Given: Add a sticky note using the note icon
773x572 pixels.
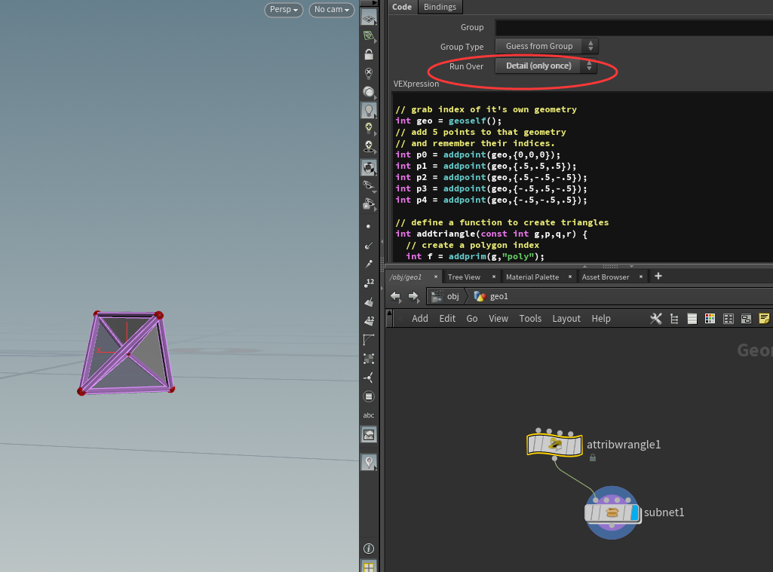Looking at the screenshot, I should pos(764,318).
